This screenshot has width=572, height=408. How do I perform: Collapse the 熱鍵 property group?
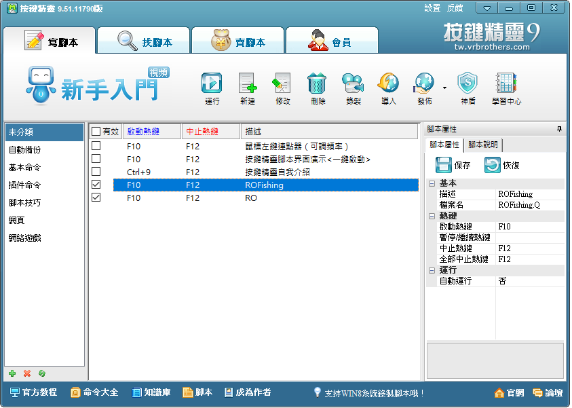point(432,216)
